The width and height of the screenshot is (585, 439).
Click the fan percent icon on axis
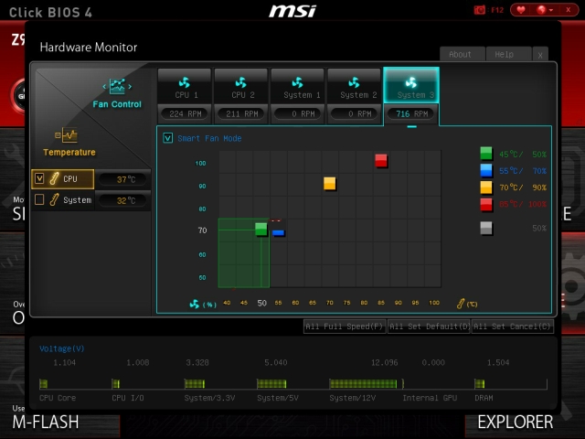tap(195, 304)
